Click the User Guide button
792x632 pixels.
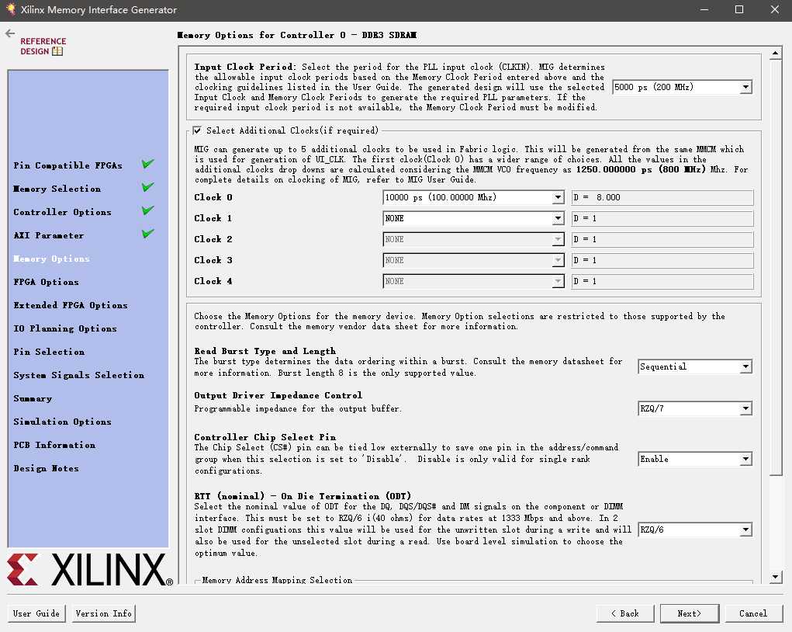click(36, 613)
